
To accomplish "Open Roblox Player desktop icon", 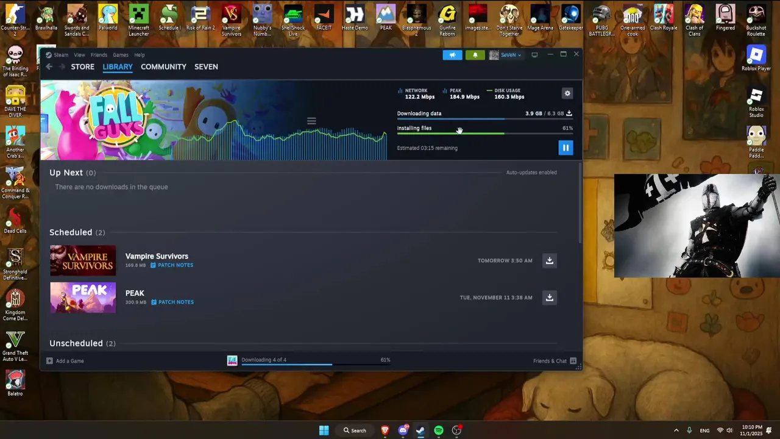I will pos(756,59).
